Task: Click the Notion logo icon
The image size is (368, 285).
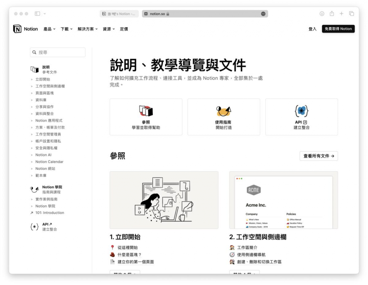Action: 17,29
